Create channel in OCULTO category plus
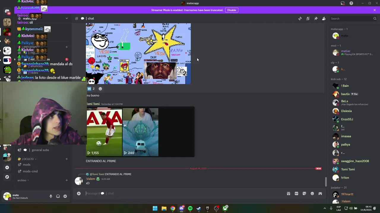This screenshot has width=380, height=213. pyautogui.click(x=66, y=159)
